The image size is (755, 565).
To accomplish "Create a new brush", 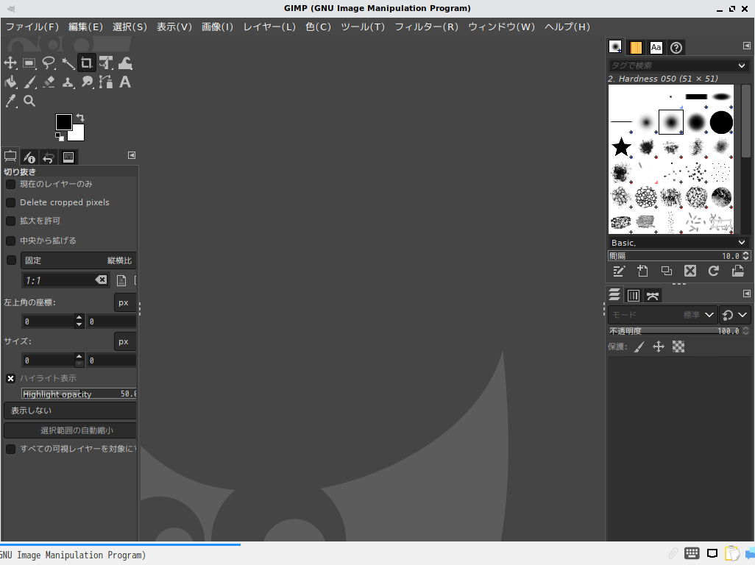I will tap(643, 271).
